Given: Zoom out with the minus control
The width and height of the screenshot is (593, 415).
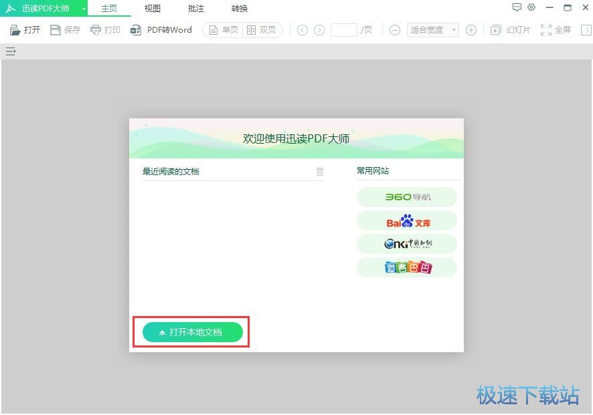Looking at the screenshot, I should (395, 29).
